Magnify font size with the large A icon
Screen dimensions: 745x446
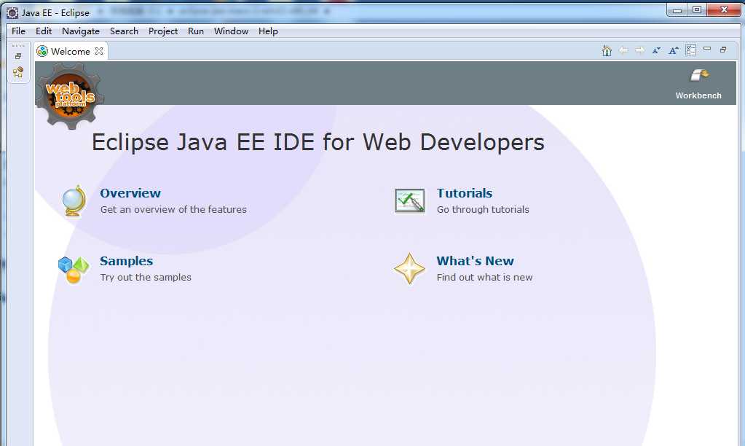[x=673, y=50]
